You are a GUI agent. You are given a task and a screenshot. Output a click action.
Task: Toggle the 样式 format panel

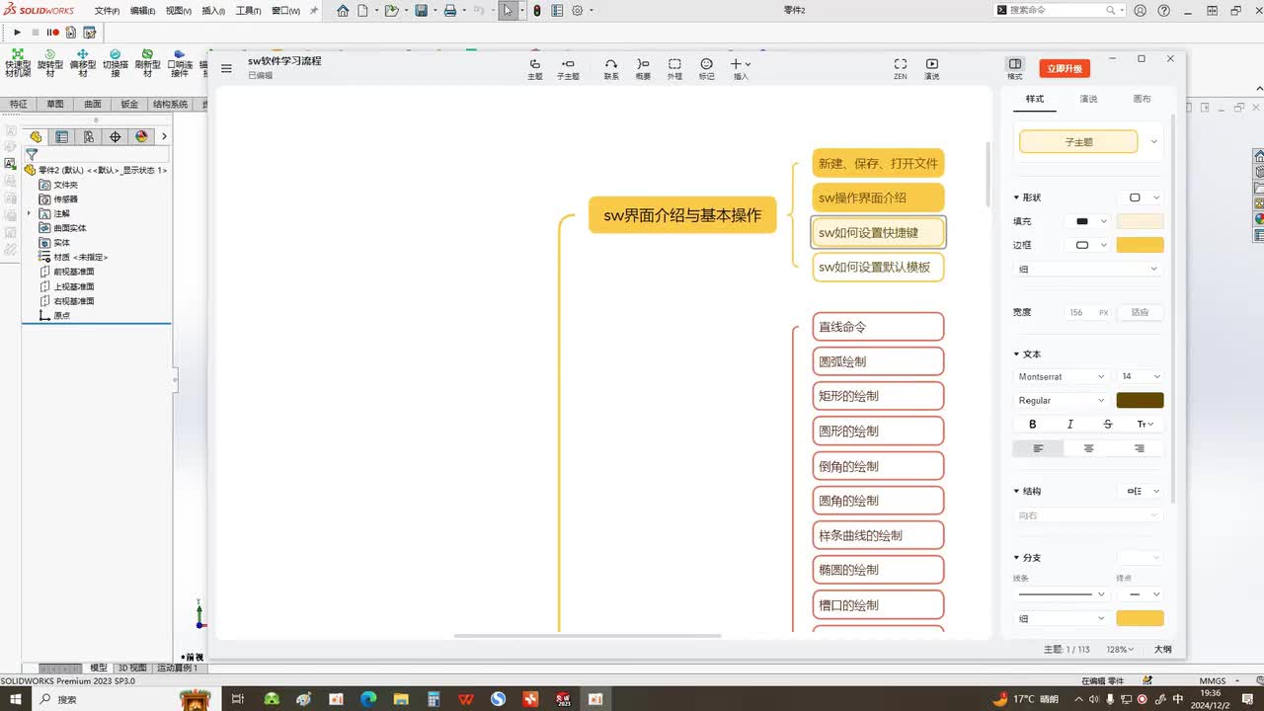(x=1014, y=68)
